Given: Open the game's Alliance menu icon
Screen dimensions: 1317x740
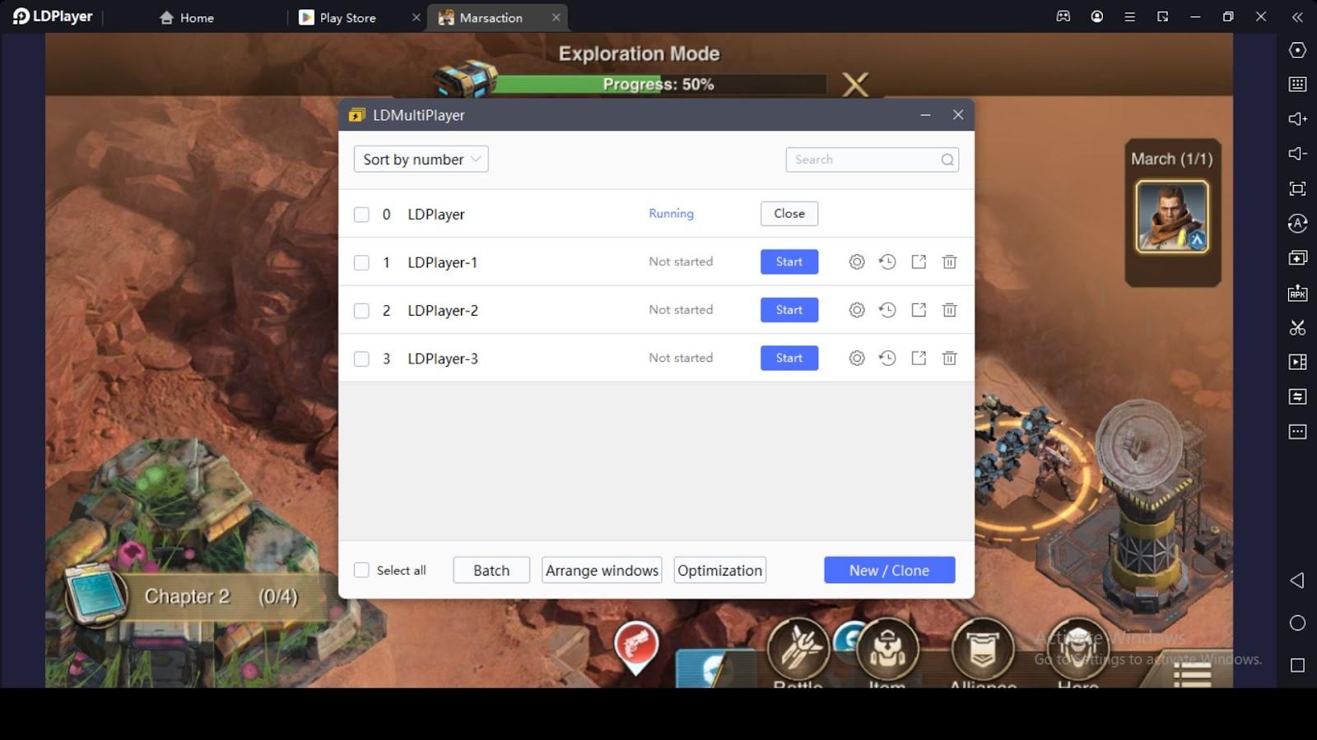Looking at the screenshot, I should tap(982, 651).
